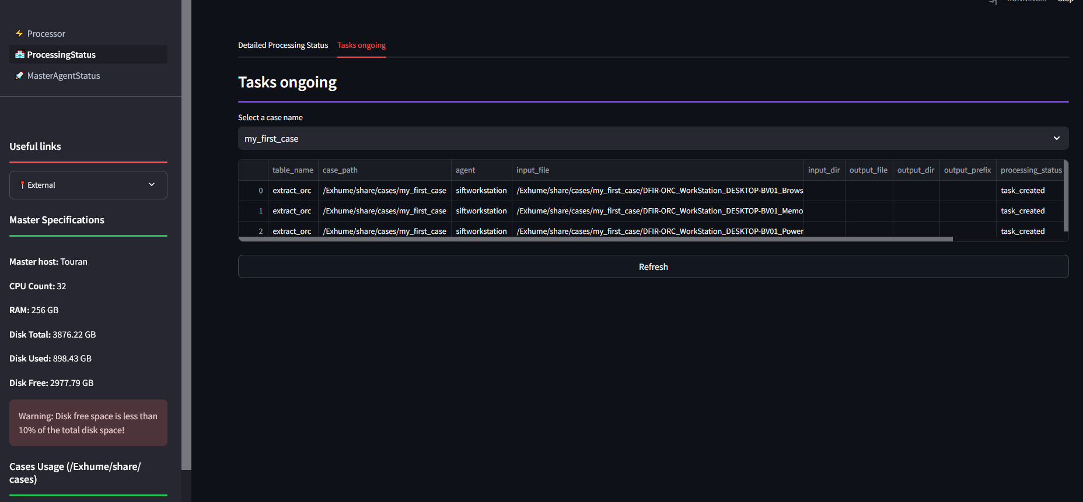The image size is (1083, 502).
Task: Click the table's vertical scrollbar
Action: click(x=1066, y=196)
